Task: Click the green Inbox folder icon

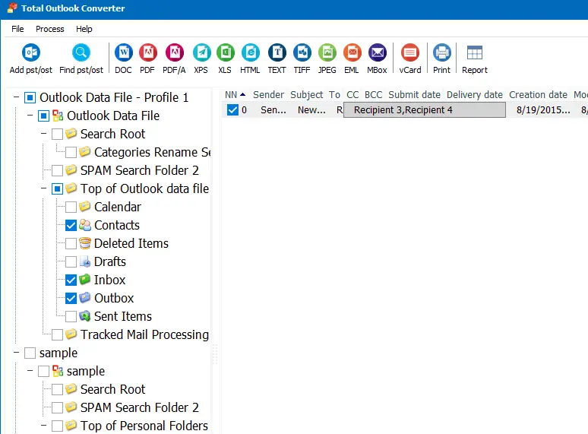Action: pyautogui.click(x=85, y=280)
